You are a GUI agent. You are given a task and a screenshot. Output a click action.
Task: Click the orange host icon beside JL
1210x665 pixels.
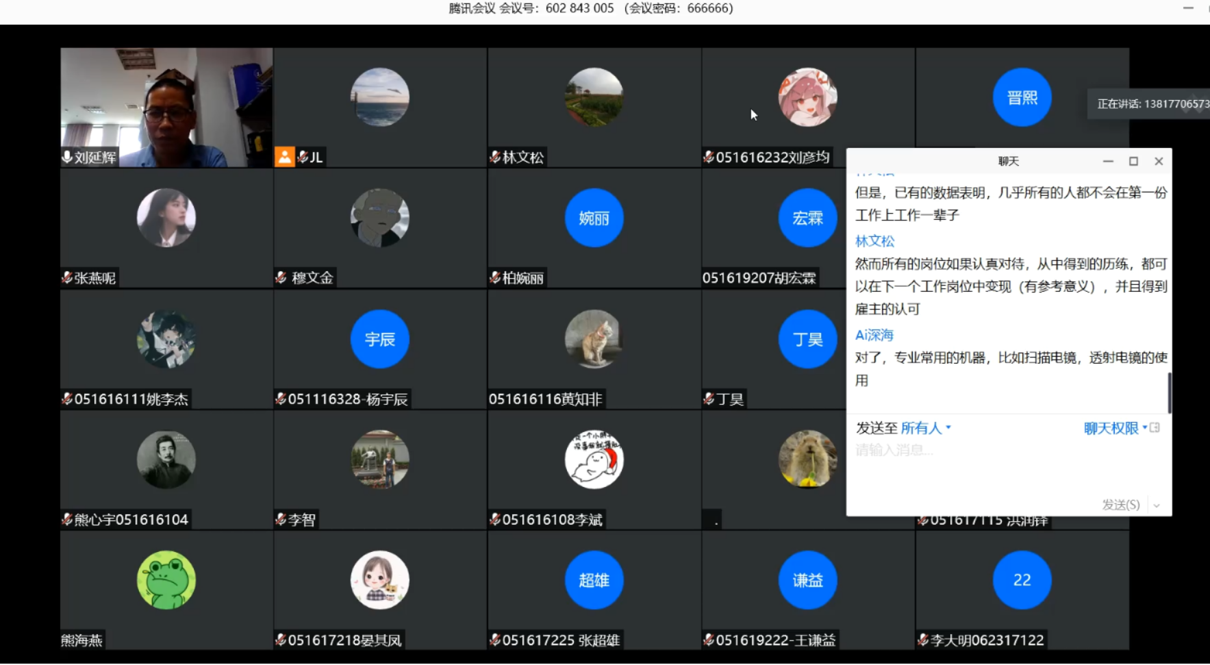[x=284, y=157]
